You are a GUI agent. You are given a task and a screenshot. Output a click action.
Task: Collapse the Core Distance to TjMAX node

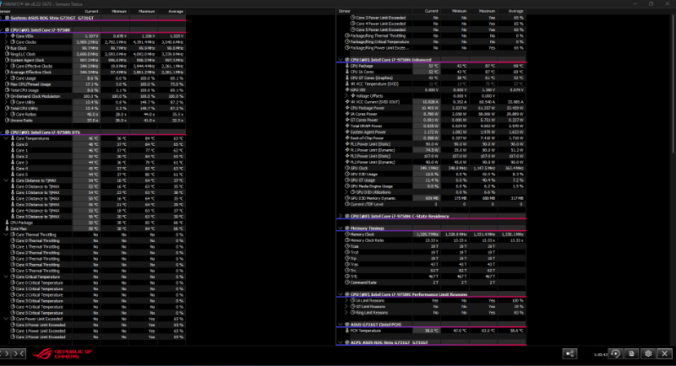(6, 180)
